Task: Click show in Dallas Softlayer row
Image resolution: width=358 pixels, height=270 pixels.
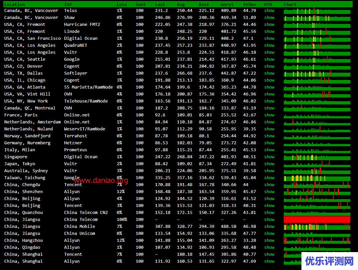Action: tap(269, 73)
